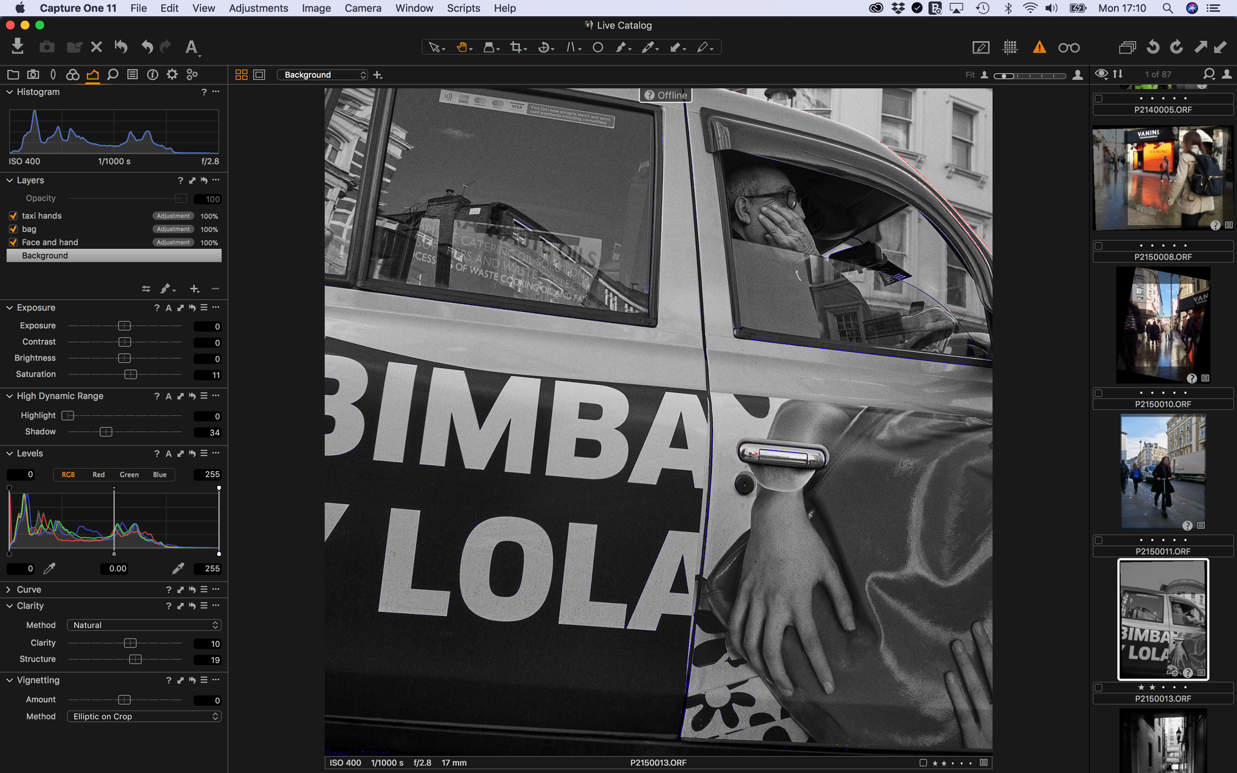Open the Color circles tool tab

click(73, 75)
